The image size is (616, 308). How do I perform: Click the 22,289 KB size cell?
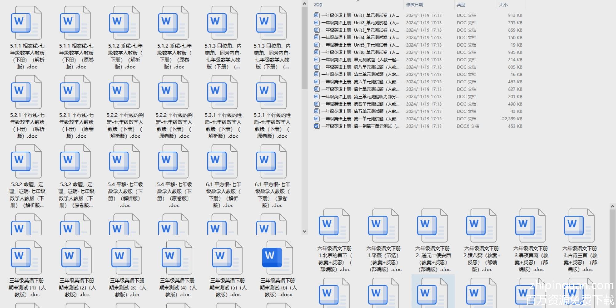[x=512, y=119]
